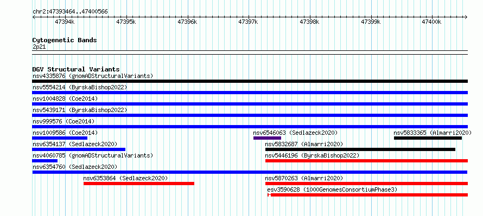Click the 47399k ruler tick label
Screen dimensions: 483x216
click(371, 22)
